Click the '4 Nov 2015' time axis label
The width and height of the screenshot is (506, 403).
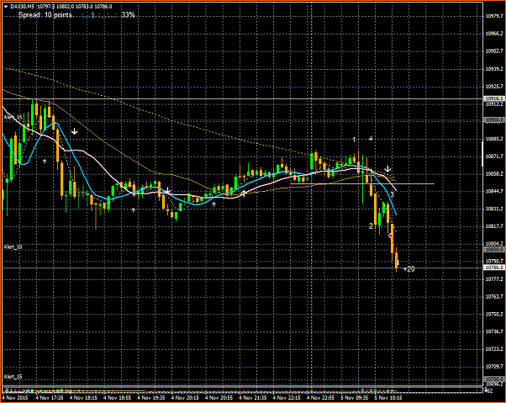point(15,397)
